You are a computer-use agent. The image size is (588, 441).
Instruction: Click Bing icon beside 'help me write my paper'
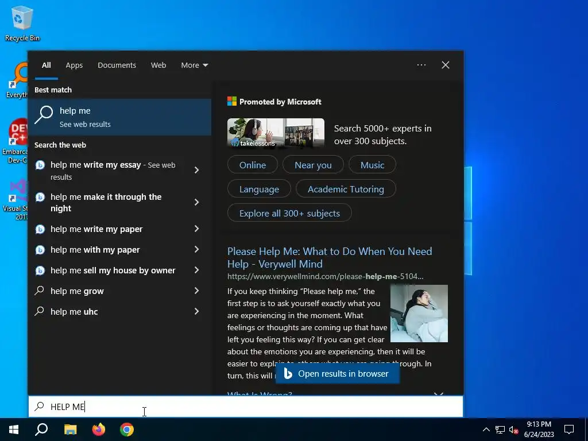coord(40,229)
